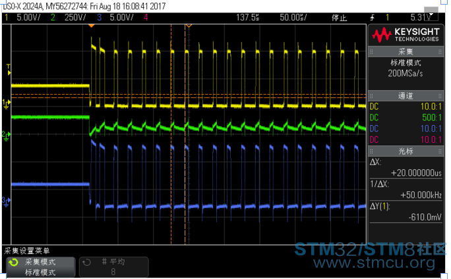Viewport: 451px width, 279px height.
Task: Click the rising-edge trigger type icon
Action: [x=372, y=18]
